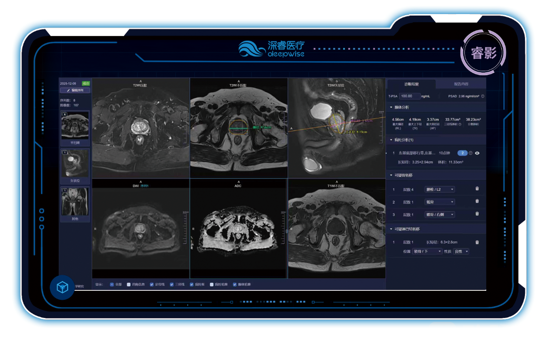Uncheck the 定位线 checkbox

point(152,284)
